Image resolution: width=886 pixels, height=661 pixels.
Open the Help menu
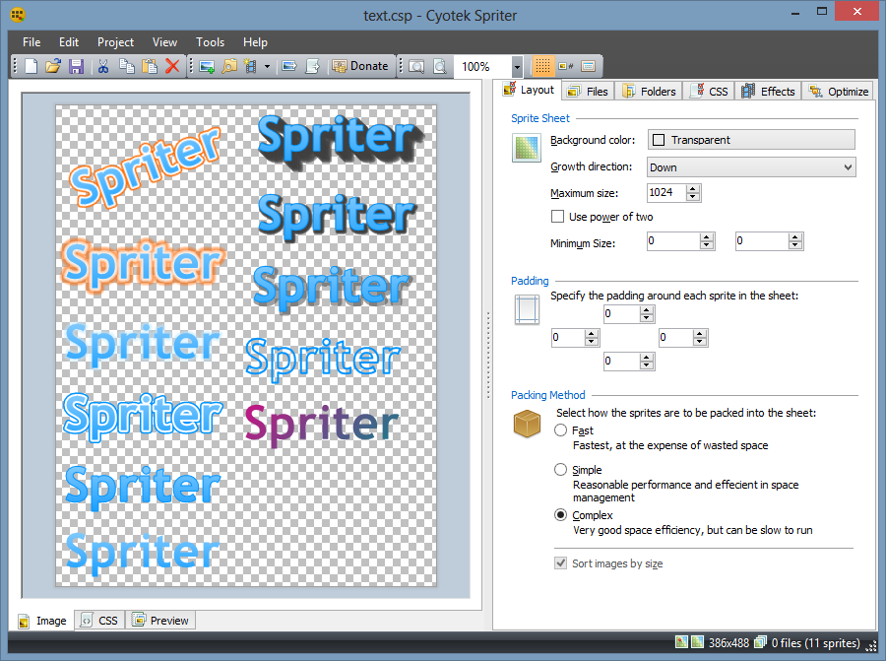255,42
